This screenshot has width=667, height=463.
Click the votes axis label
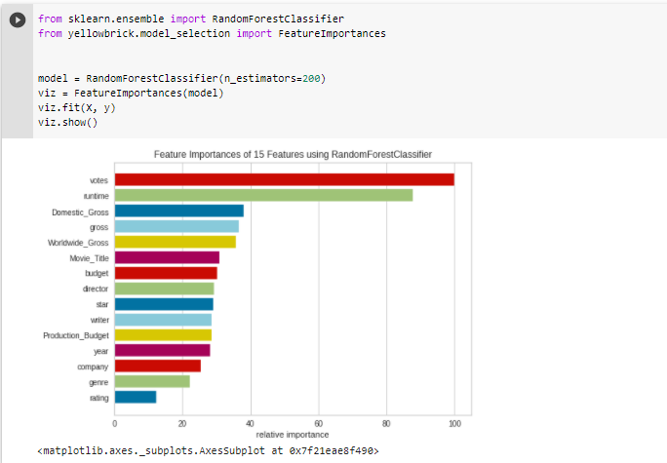(x=98, y=180)
